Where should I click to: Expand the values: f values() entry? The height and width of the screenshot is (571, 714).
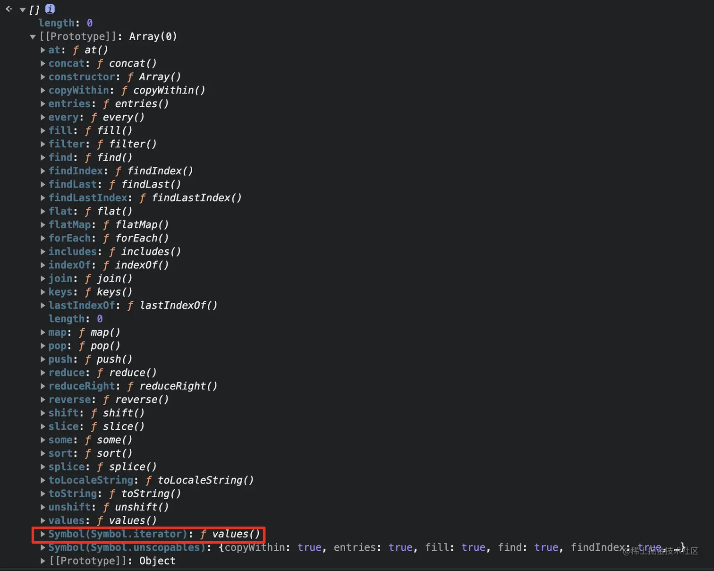click(x=43, y=520)
